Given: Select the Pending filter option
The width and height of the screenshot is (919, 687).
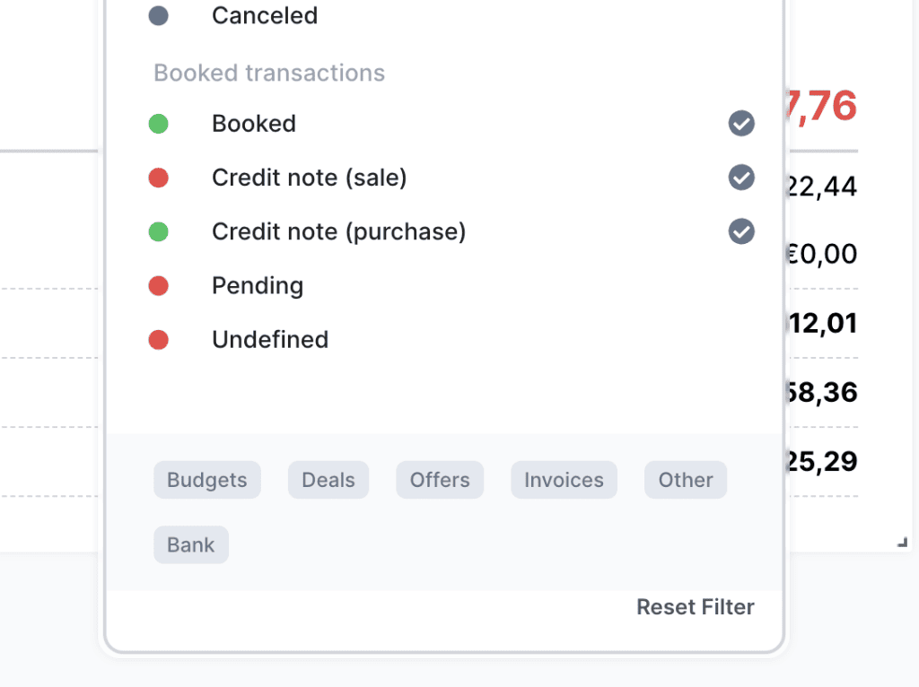Looking at the screenshot, I should coord(258,285).
